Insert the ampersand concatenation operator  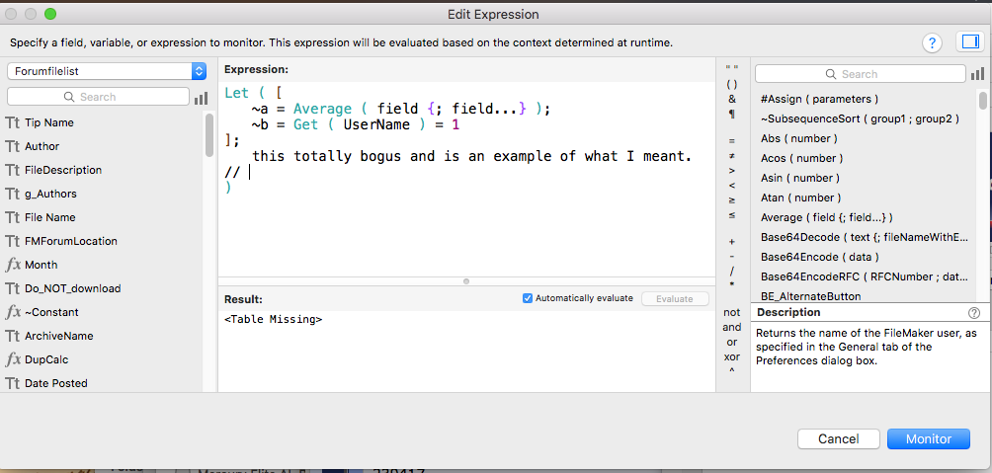pos(732,99)
